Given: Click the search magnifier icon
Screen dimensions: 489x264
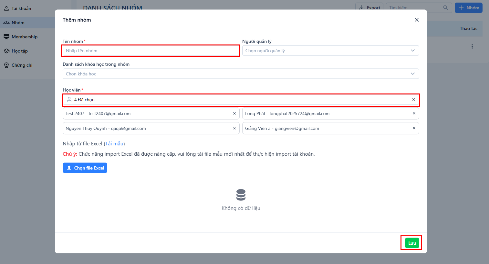Looking at the screenshot, I should [446, 8].
